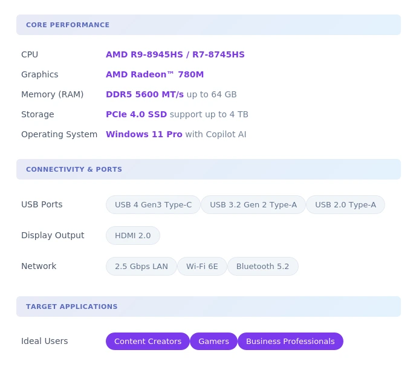Choose the Content Creators tag
This screenshot has height=370, width=419.
coord(148,341)
